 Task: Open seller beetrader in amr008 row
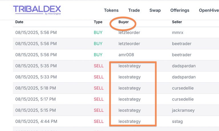[182, 55]
